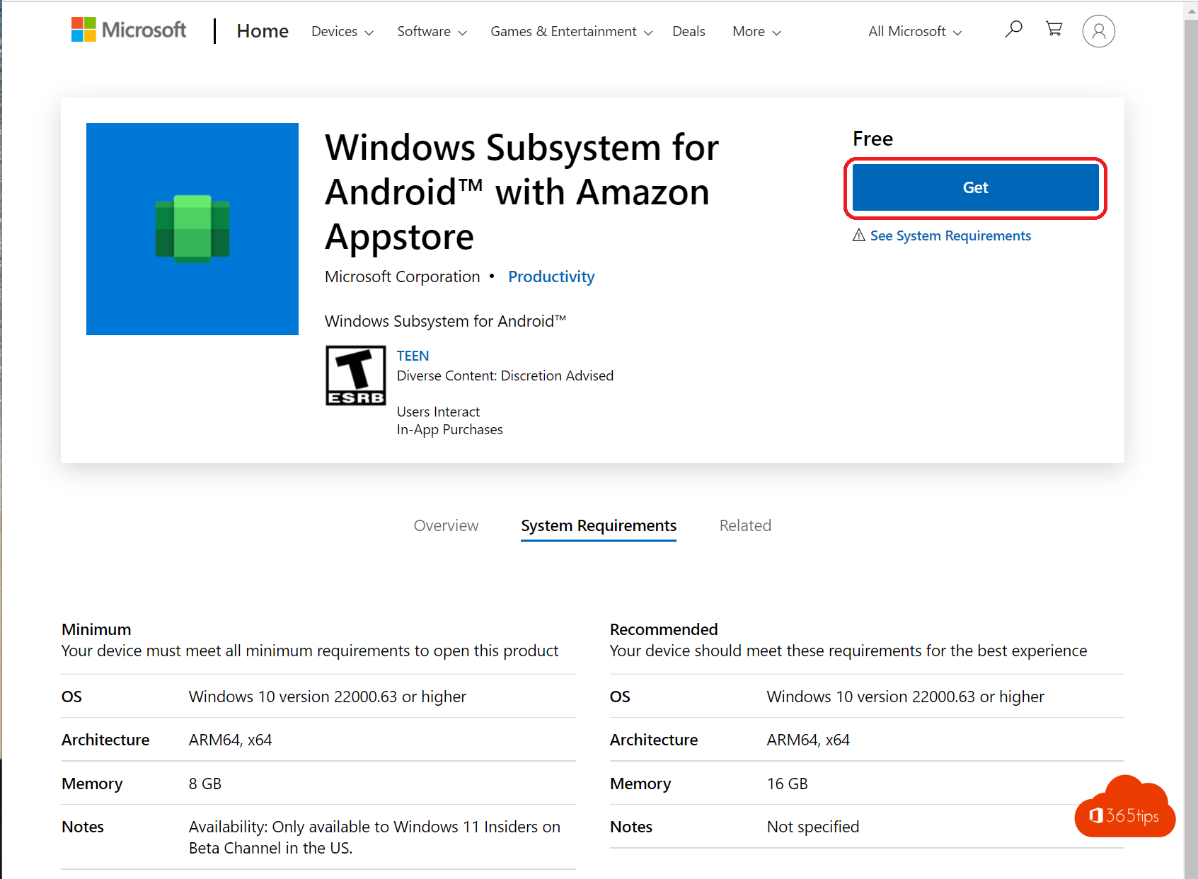Switch to the Related tab
The width and height of the screenshot is (1198, 879).
coord(745,525)
